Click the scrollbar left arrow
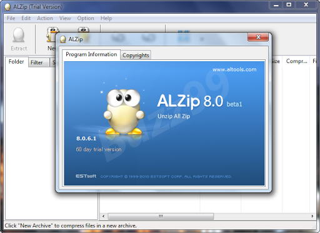 point(103,216)
